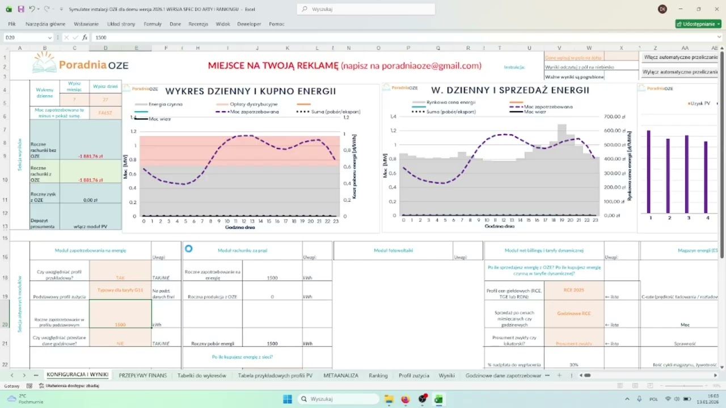The image size is (726, 408).
Task: Click the weather widget showing 2°C
Action: pos(24,399)
